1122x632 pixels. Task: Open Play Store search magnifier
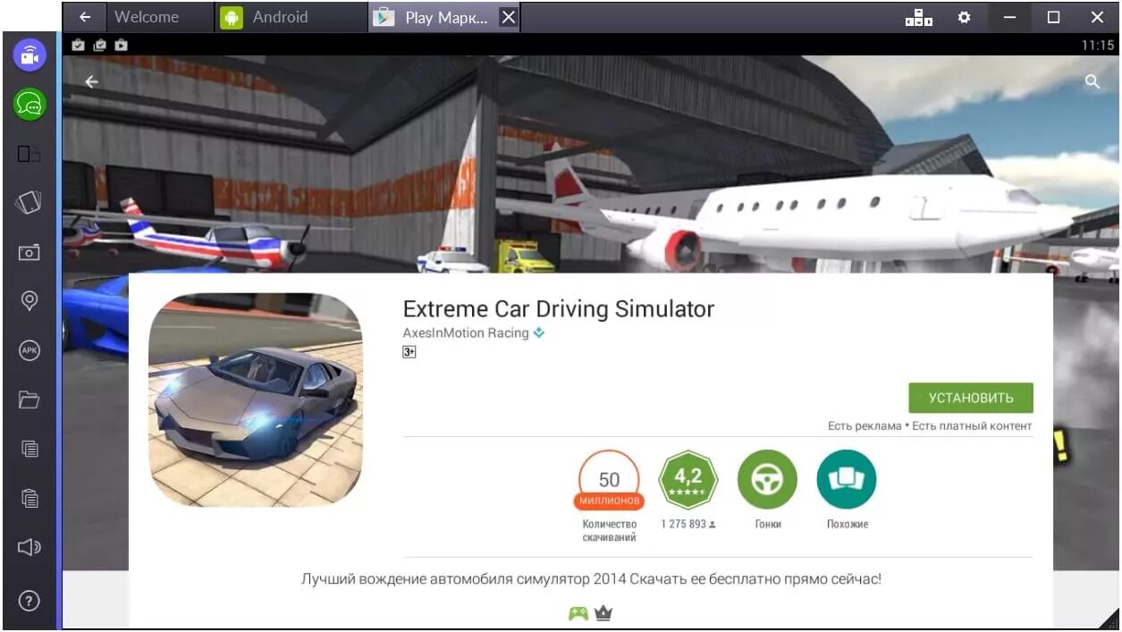(1092, 81)
